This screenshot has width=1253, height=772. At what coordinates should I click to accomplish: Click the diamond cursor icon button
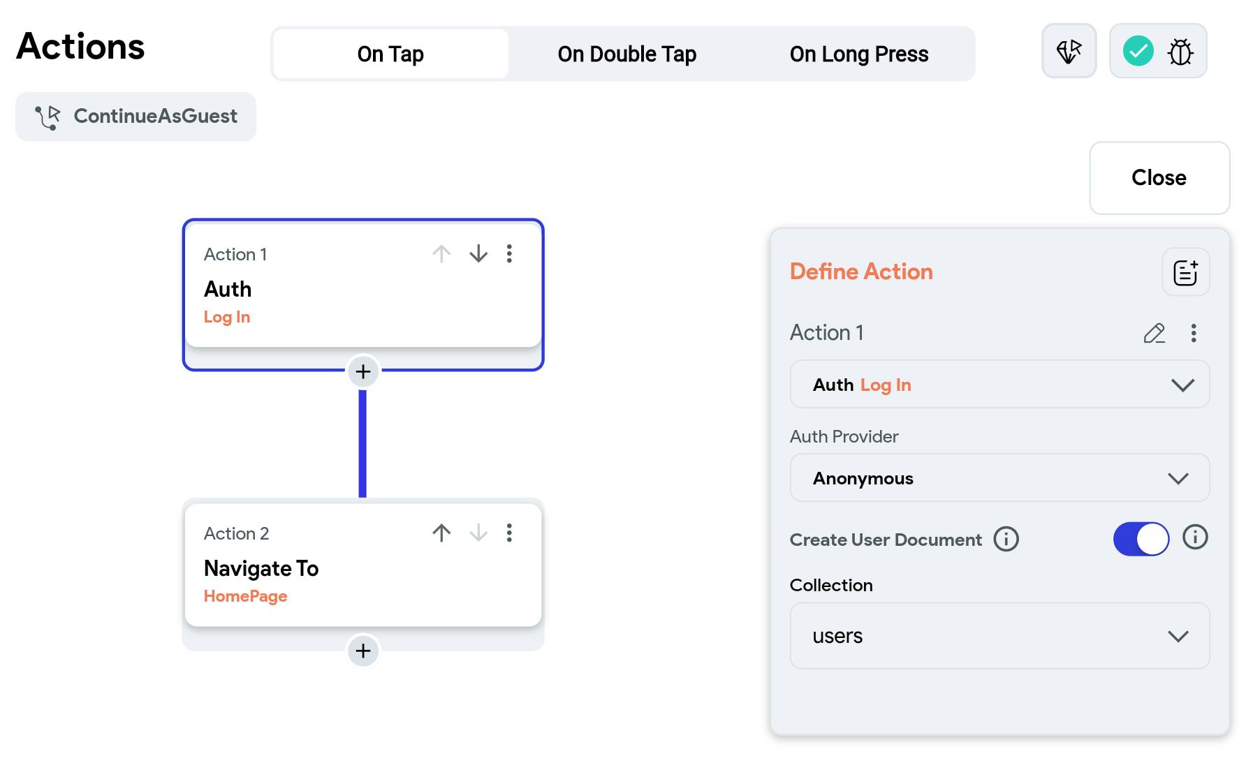[1069, 52]
